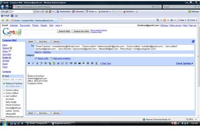Click the Gmail search input box
Viewport: 200px width, 129px height.
point(41,31)
